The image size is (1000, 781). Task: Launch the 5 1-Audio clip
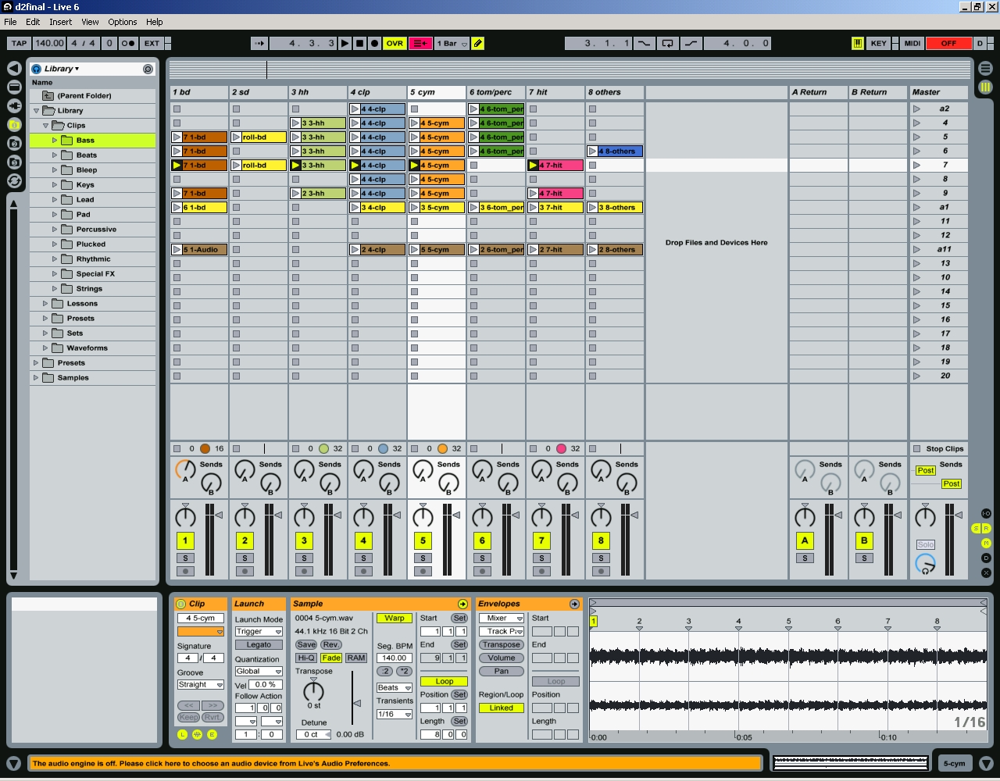(177, 249)
